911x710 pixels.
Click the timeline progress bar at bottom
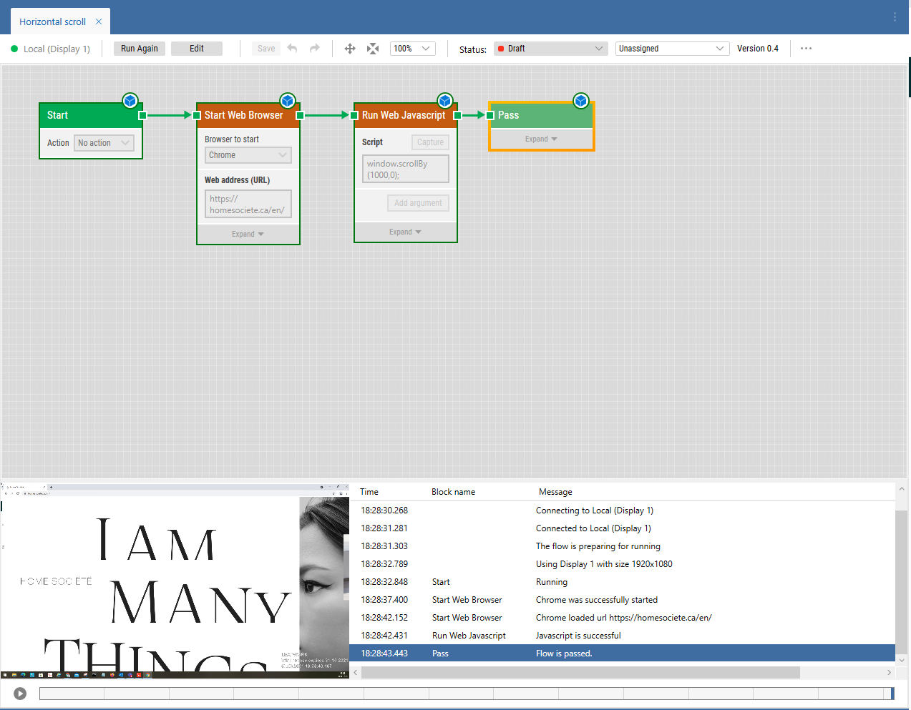465,693
